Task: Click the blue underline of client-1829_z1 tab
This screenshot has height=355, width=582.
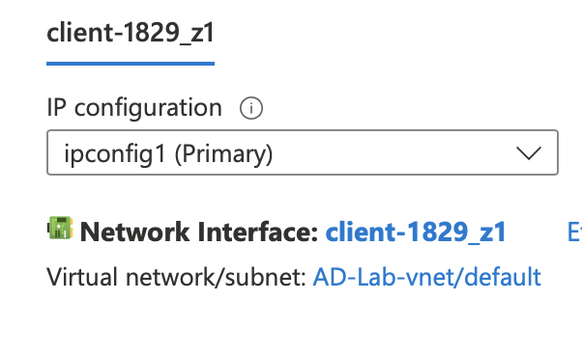Action: [x=131, y=64]
